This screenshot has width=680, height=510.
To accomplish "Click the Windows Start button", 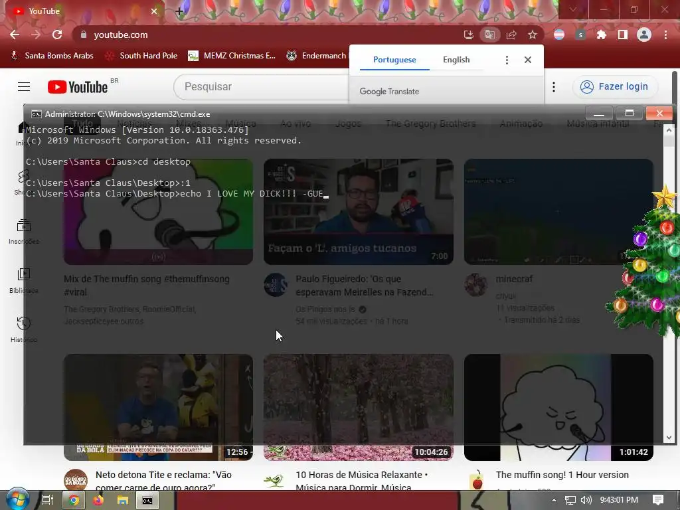I will 17,500.
